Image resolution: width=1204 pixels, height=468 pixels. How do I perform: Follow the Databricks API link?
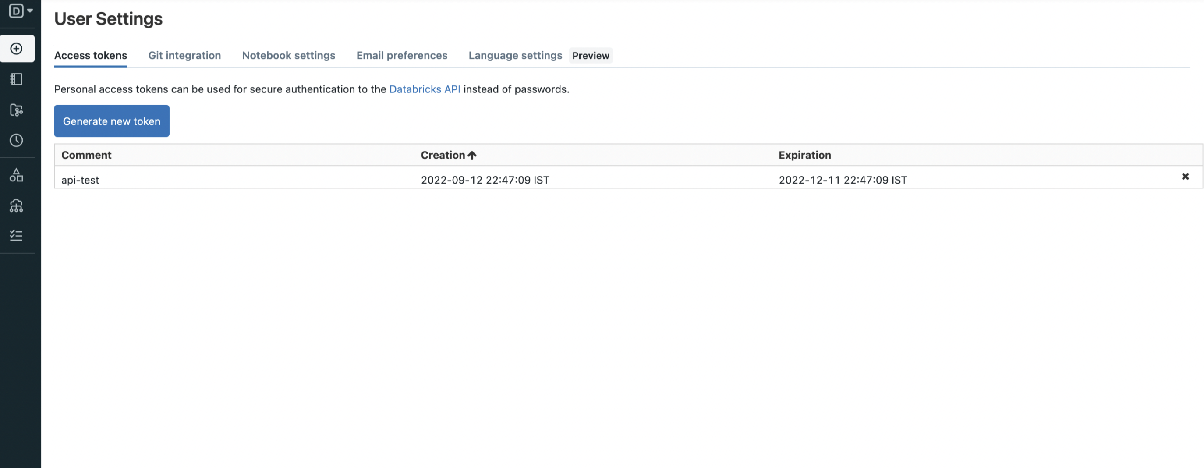[425, 89]
